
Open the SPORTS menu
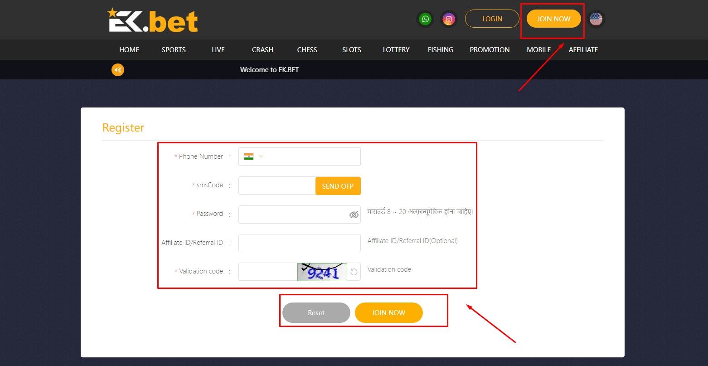point(174,50)
